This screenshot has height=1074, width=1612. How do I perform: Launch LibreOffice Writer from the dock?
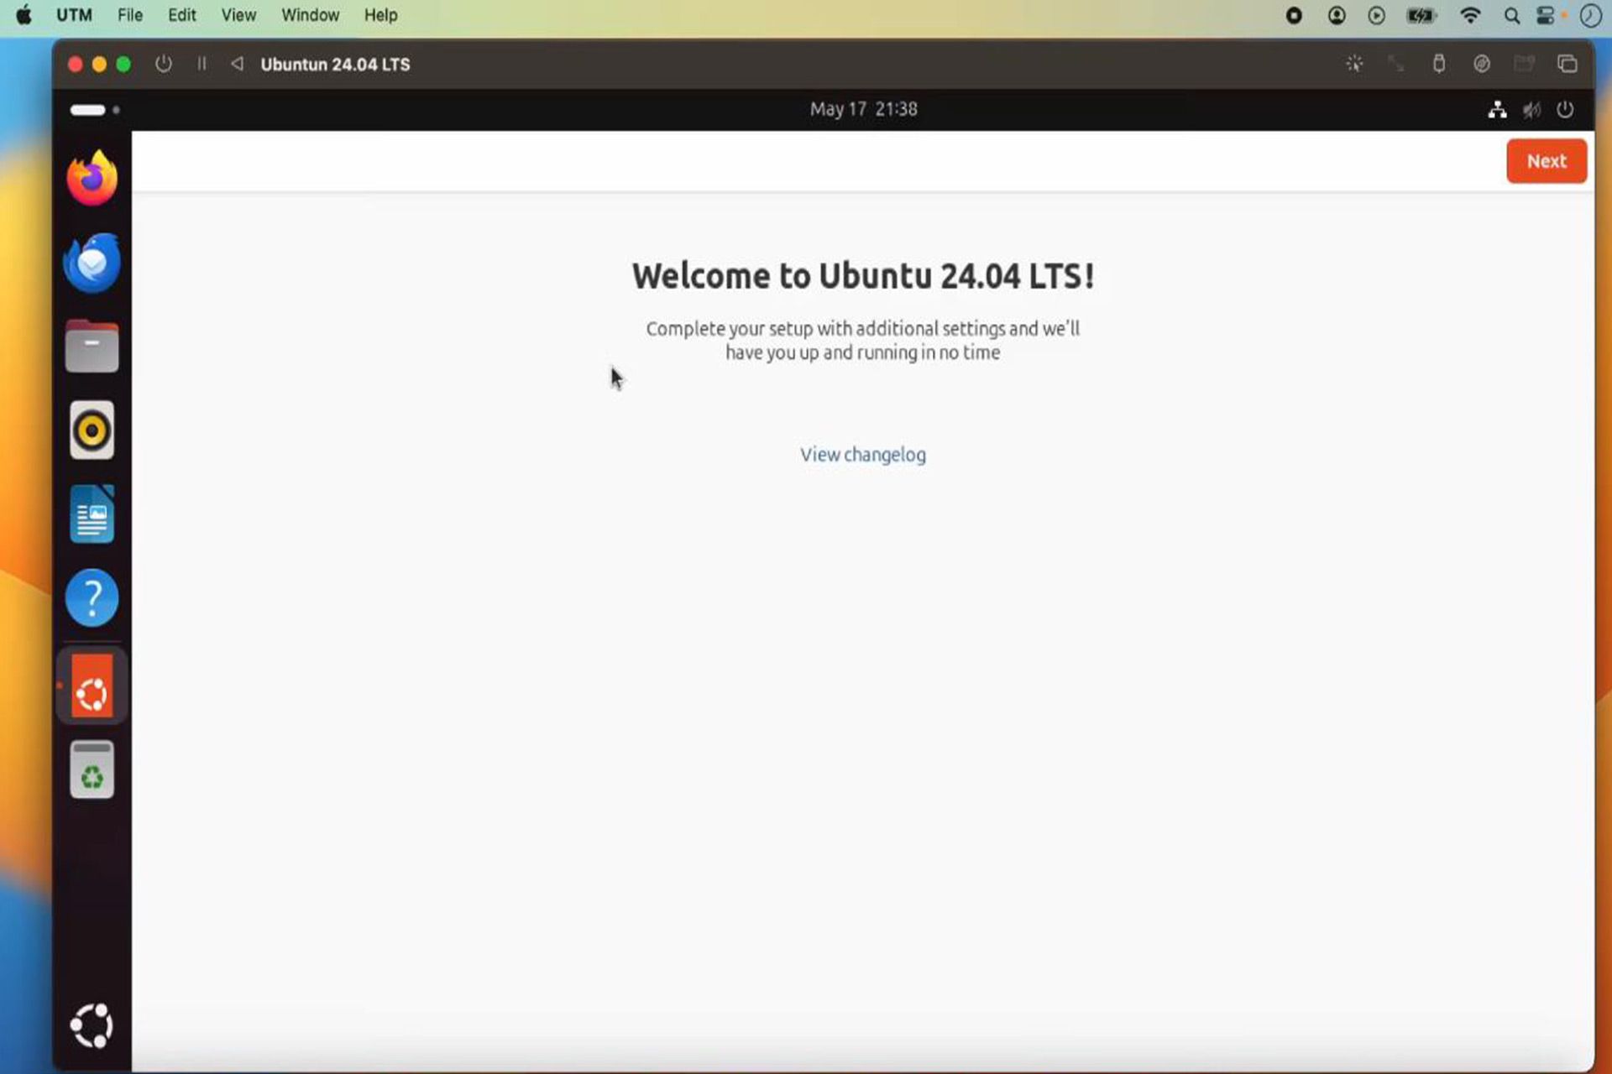point(92,514)
